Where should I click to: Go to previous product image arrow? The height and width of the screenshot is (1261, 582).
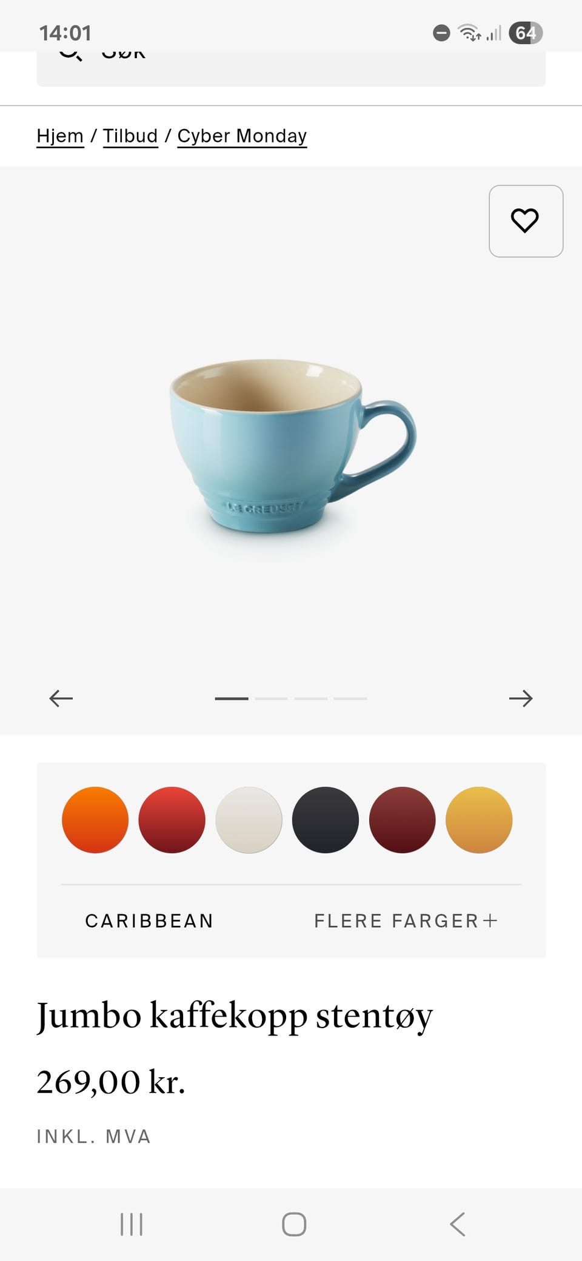tap(61, 698)
